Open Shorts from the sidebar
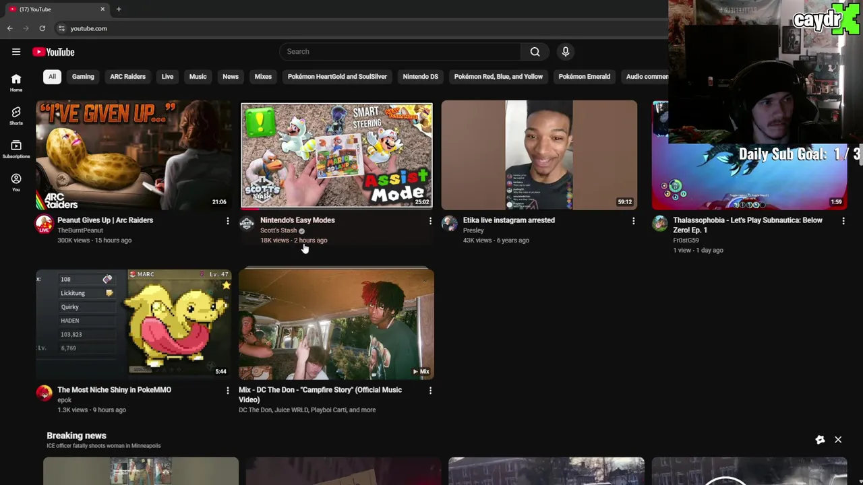 point(16,116)
